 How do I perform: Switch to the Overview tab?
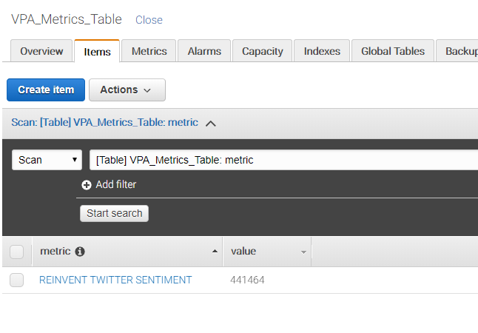(x=41, y=51)
